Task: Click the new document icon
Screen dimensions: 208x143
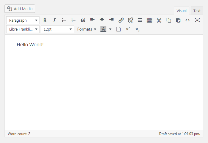Action: tap(119, 29)
